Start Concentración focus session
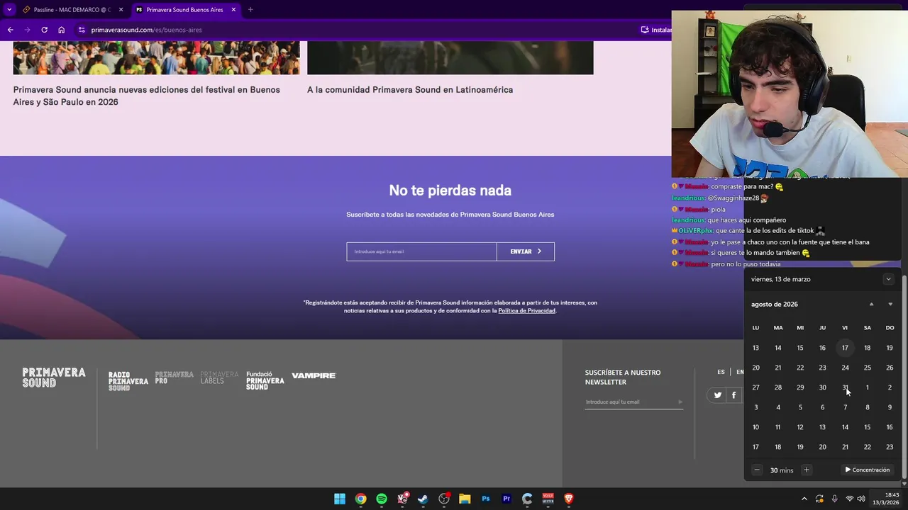Screen dimensions: 908x510 (x=868, y=470)
